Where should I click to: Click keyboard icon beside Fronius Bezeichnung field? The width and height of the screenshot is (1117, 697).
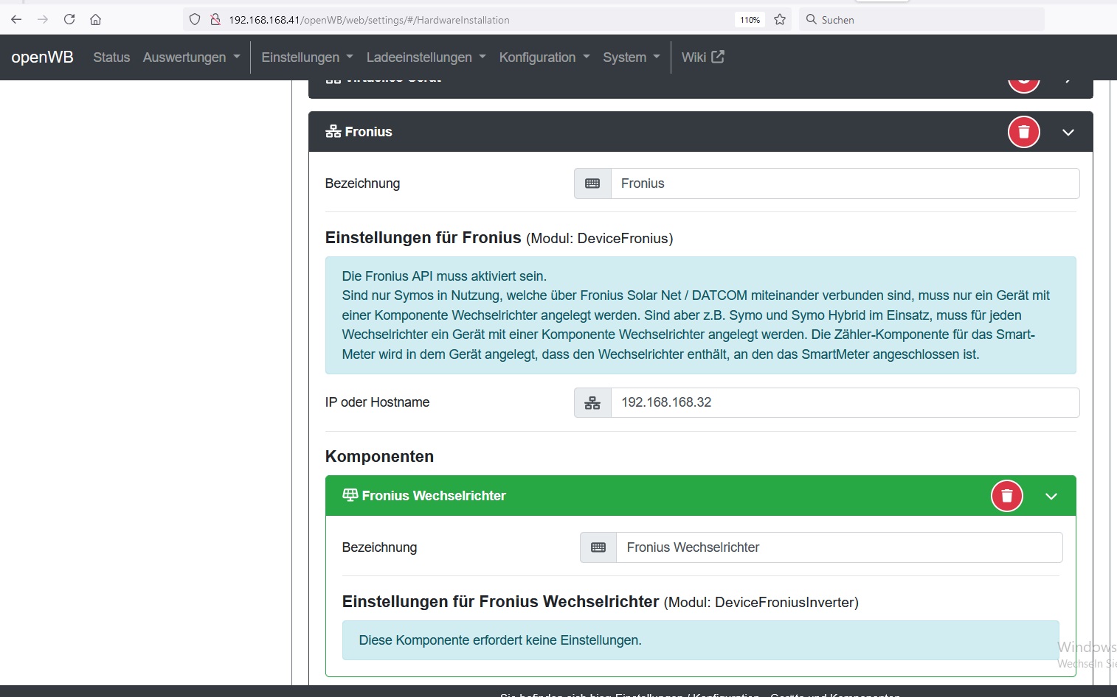click(x=592, y=183)
